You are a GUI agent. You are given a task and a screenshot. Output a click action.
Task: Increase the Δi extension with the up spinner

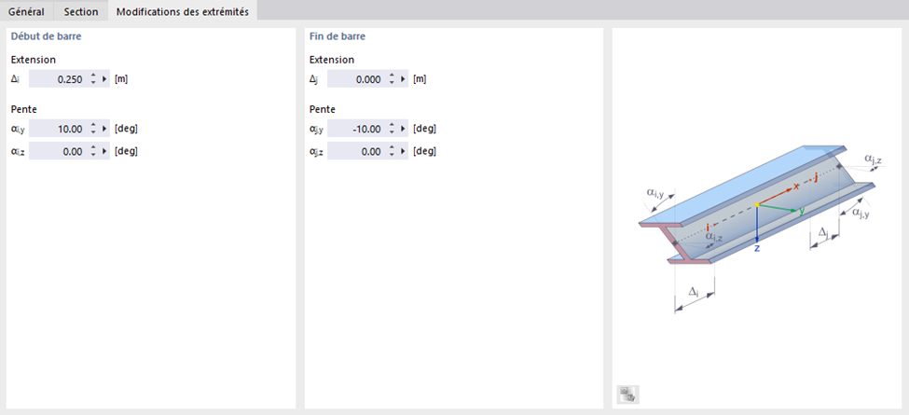point(93,76)
